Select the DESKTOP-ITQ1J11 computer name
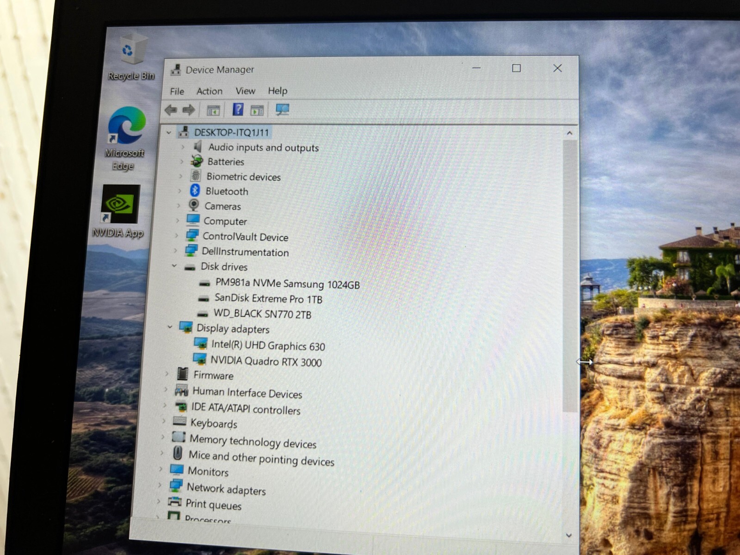740x555 pixels. [231, 132]
